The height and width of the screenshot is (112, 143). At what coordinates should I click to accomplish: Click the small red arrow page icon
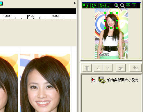coord(94,80)
